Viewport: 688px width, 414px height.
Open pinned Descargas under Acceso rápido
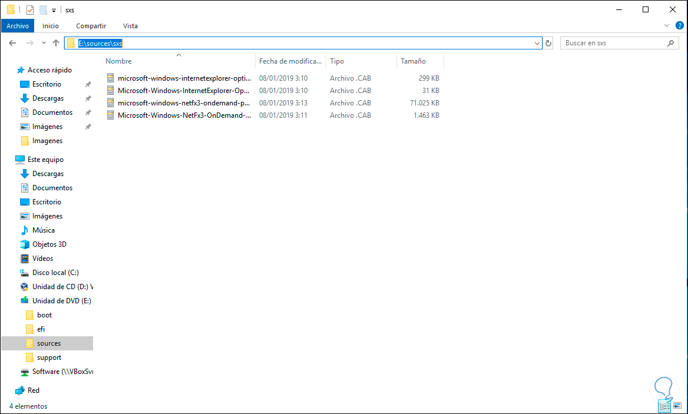tap(48, 98)
